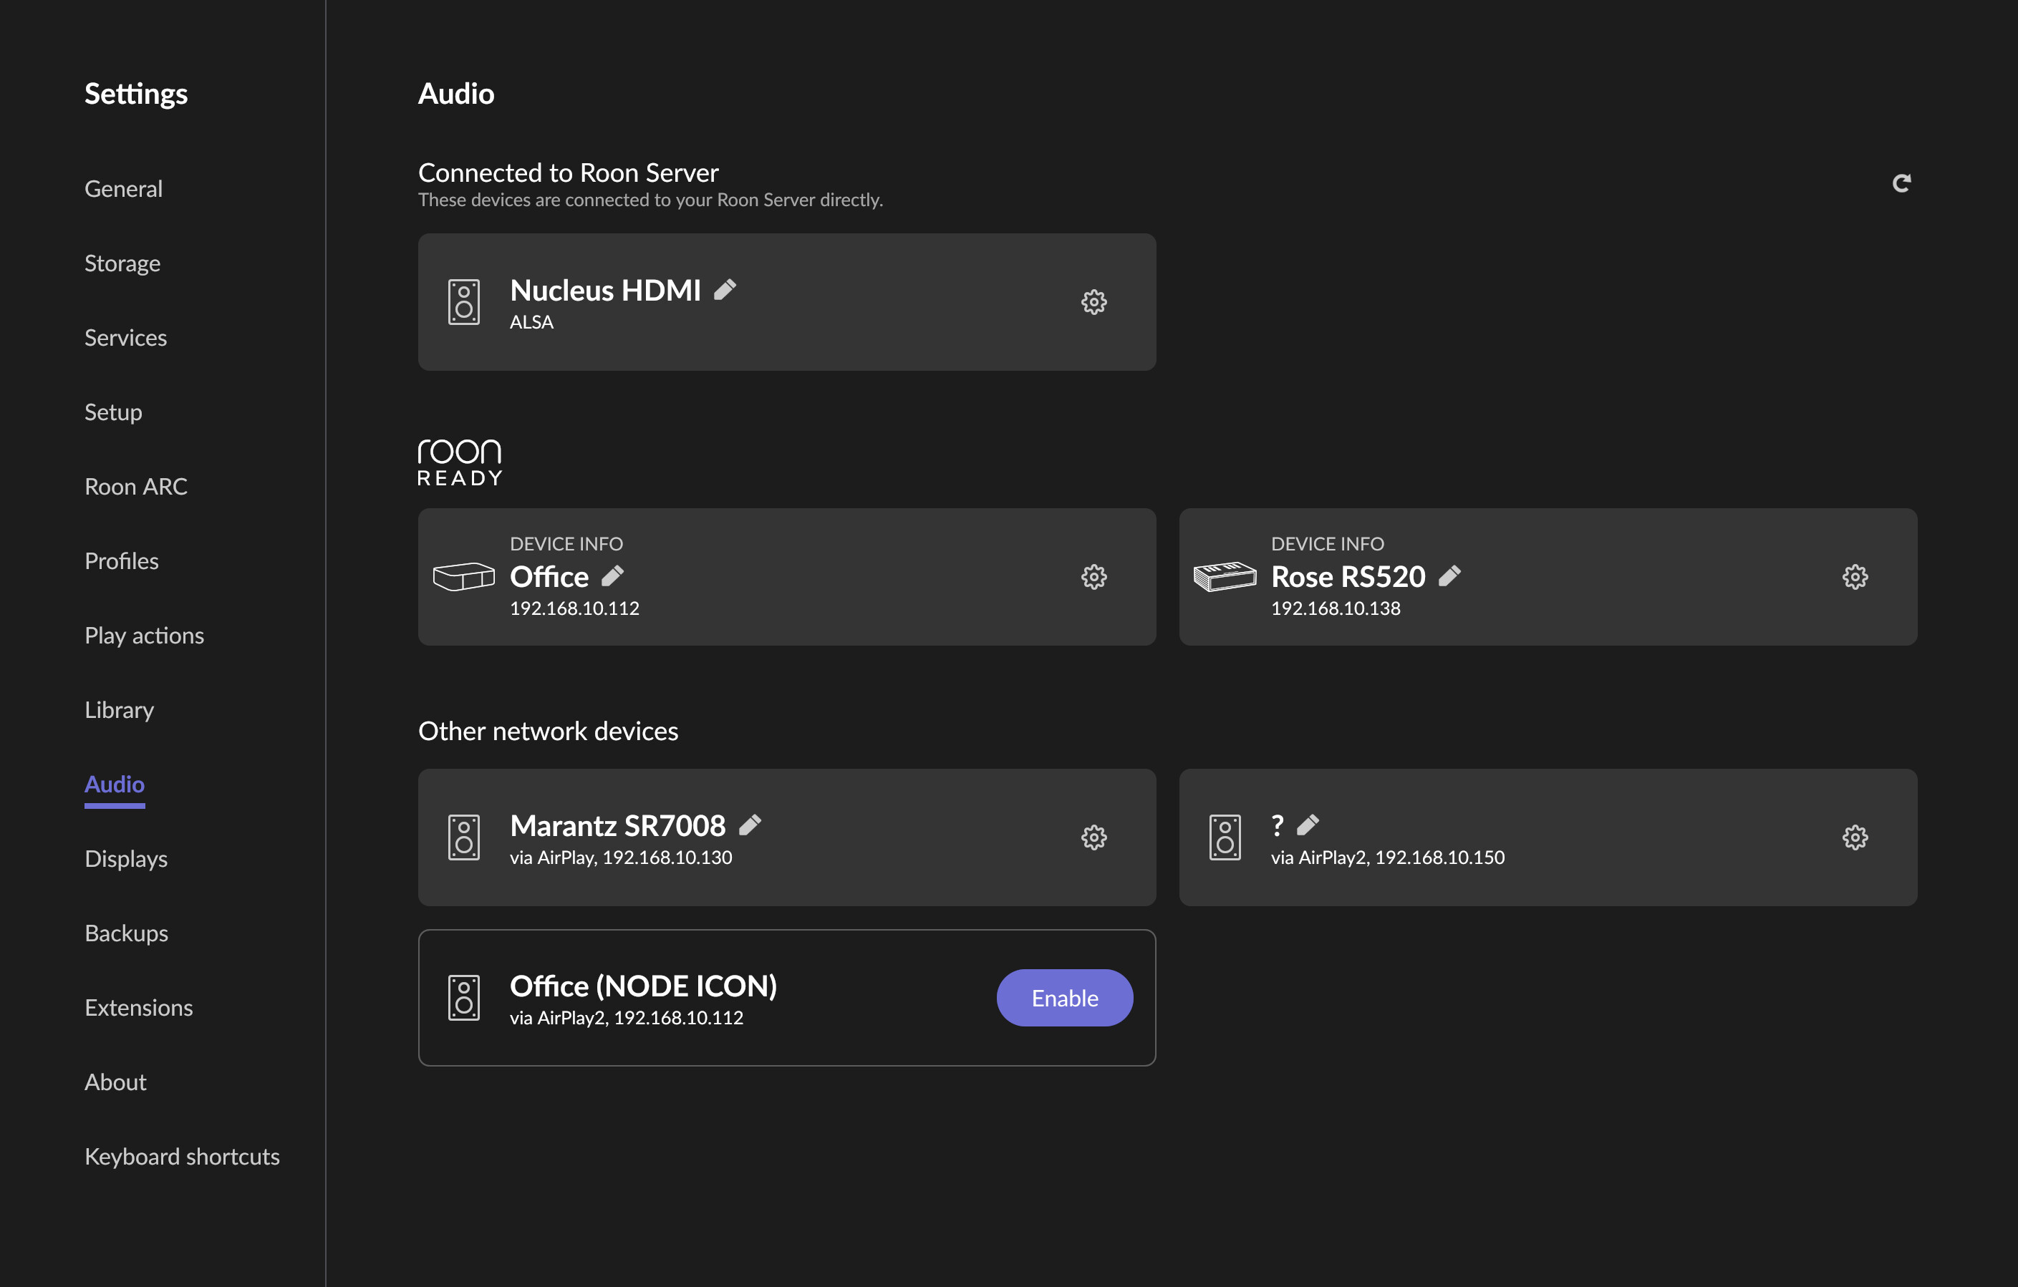Enable Office (NODE ICON) AirPlay2 device

pos(1064,998)
